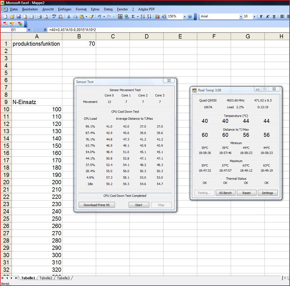Click XS Bench in Real Temp

(225, 193)
